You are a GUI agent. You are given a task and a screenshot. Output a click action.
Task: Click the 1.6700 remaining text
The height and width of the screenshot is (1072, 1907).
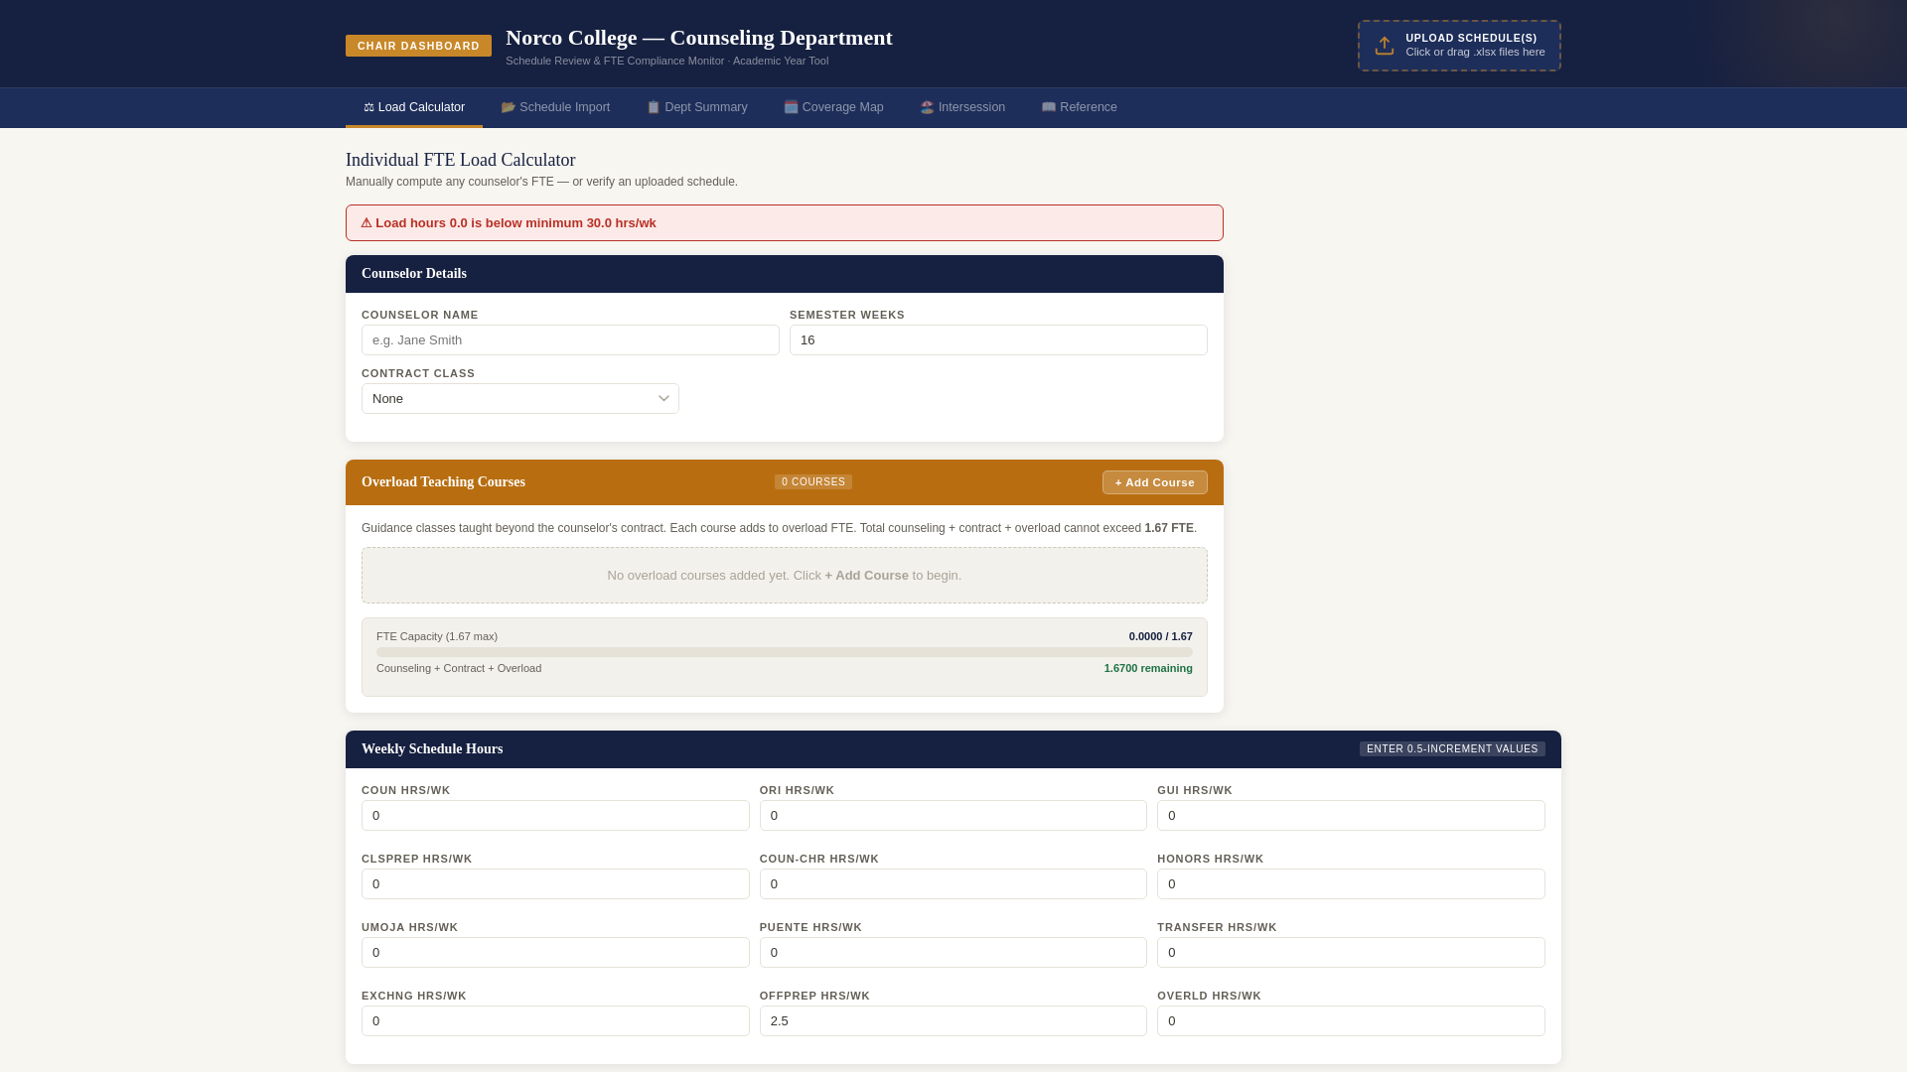click(x=1148, y=669)
